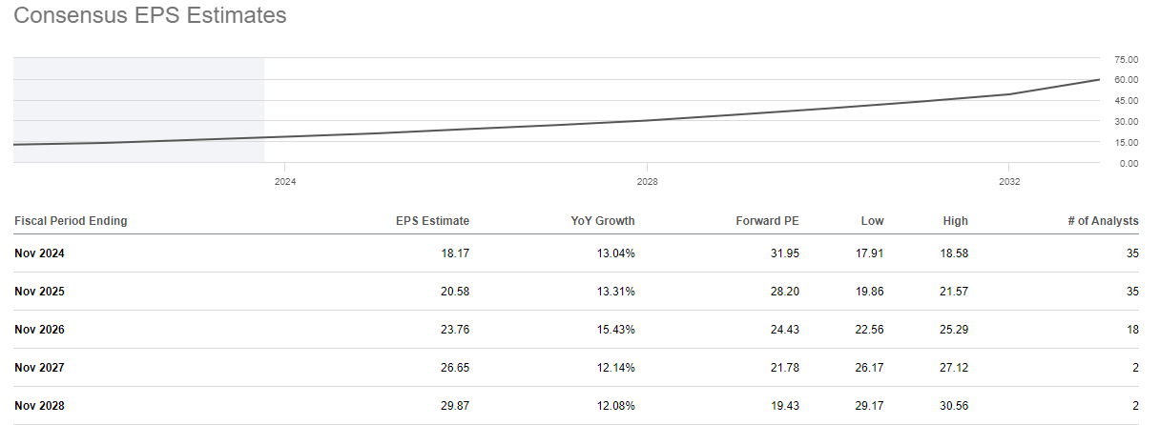Click the 15.43% YoY growth value
The image size is (1160, 425).
[614, 330]
